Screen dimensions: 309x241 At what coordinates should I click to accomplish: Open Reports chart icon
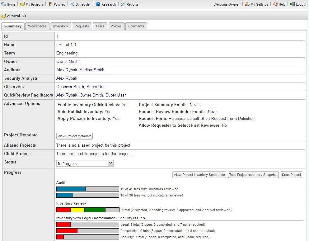point(123,4)
